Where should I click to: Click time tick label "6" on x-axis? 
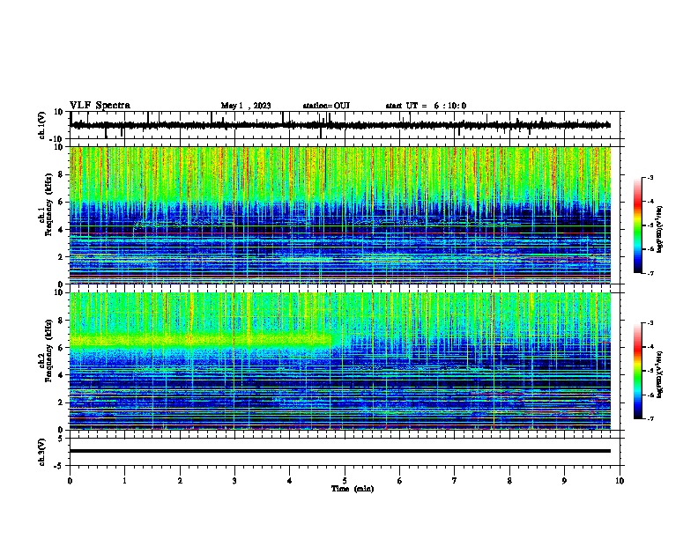[x=400, y=480]
